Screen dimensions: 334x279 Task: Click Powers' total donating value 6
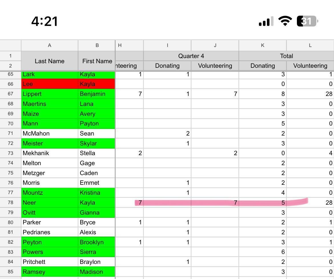tap(262, 252)
